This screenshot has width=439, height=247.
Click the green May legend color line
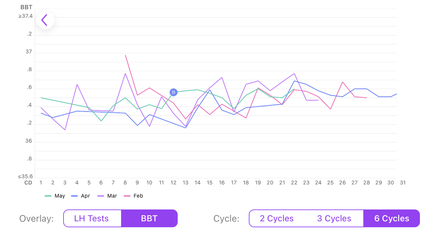pyautogui.click(x=48, y=196)
